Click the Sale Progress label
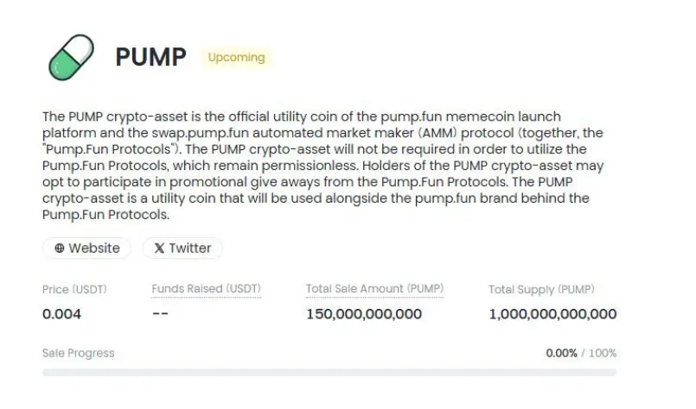This screenshot has width=696, height=409. [78, 353]
